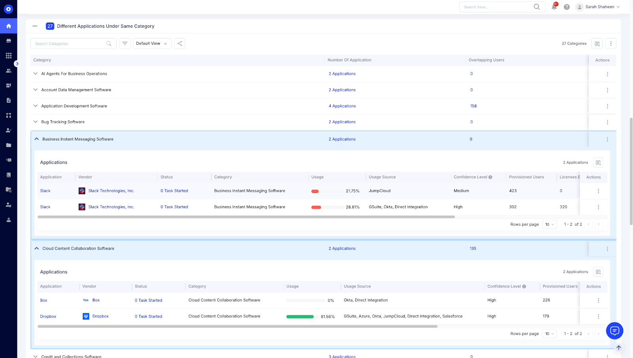Open actions menu for Box application row
633x358 pixels.
tap(598, 301)
